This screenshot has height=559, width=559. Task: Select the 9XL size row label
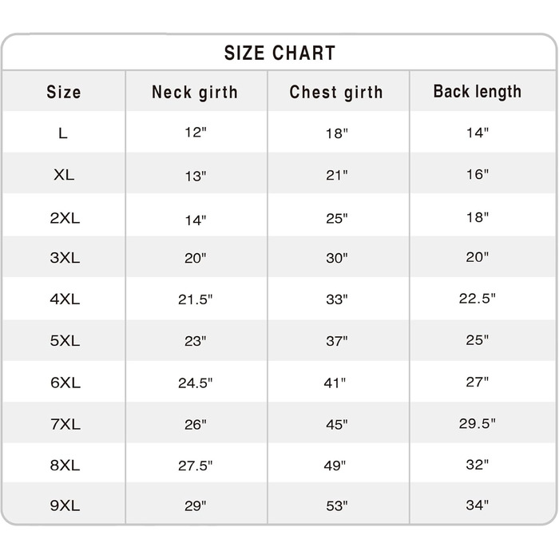(x=65, y=505)
